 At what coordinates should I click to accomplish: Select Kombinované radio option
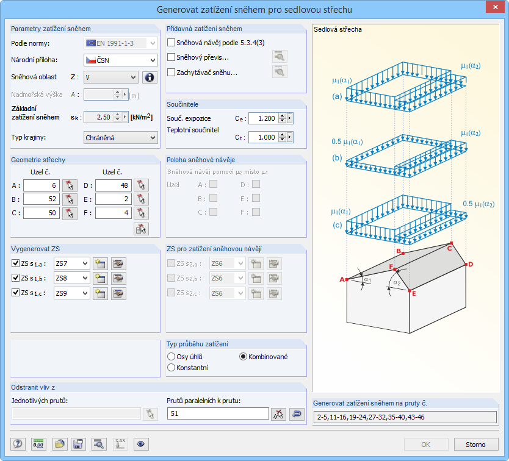(x=243, y=357)
